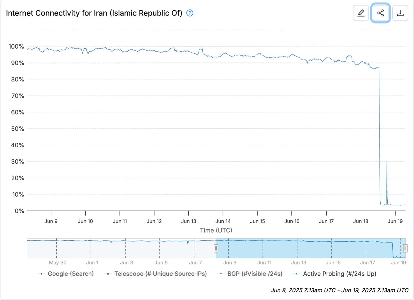The width and height of the screenshot is (414, 300).
Task: Click the left range selector handle
Action: (x=216, y=248)
